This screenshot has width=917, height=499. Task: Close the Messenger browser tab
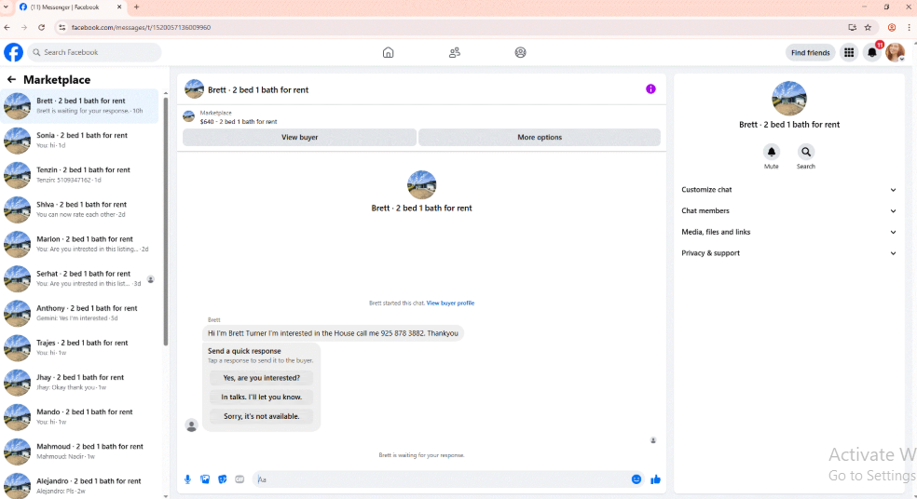tap(119, 7)
